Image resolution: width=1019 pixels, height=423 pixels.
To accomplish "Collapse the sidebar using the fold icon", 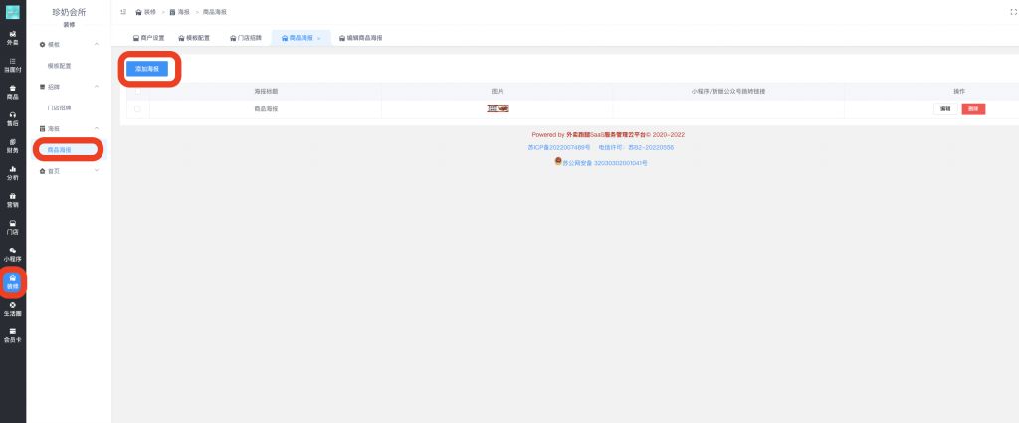I will pyautogui.click(x=121, y=12).
